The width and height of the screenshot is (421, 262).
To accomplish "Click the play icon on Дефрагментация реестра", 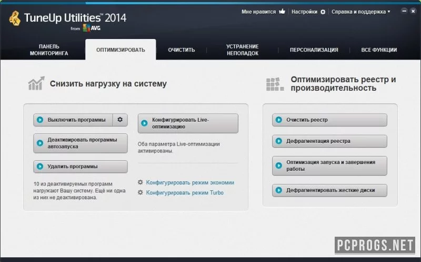I will pos(279,141).
